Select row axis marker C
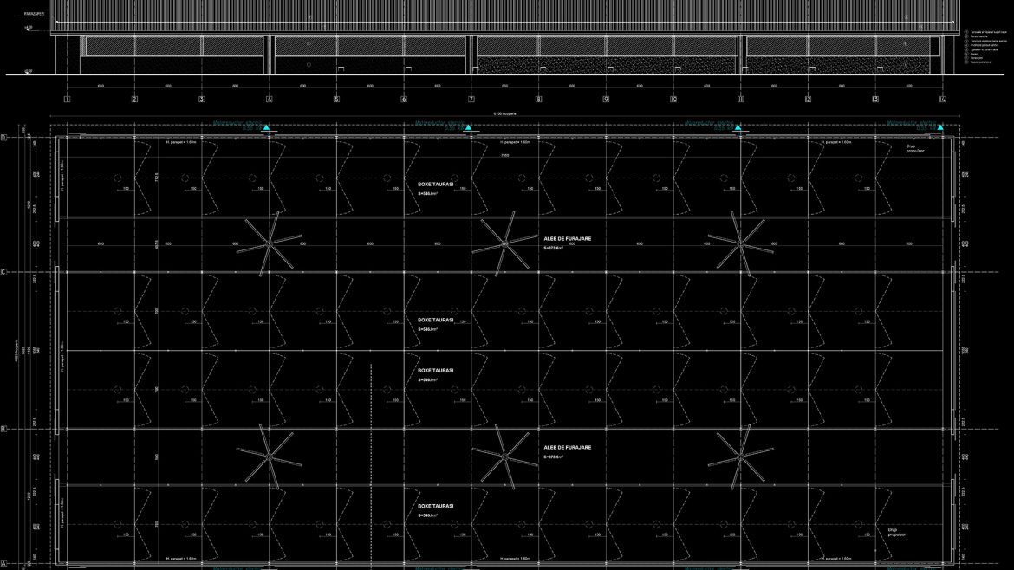The width and height of the screenshot is (1014, 570). tap(3, 272)
